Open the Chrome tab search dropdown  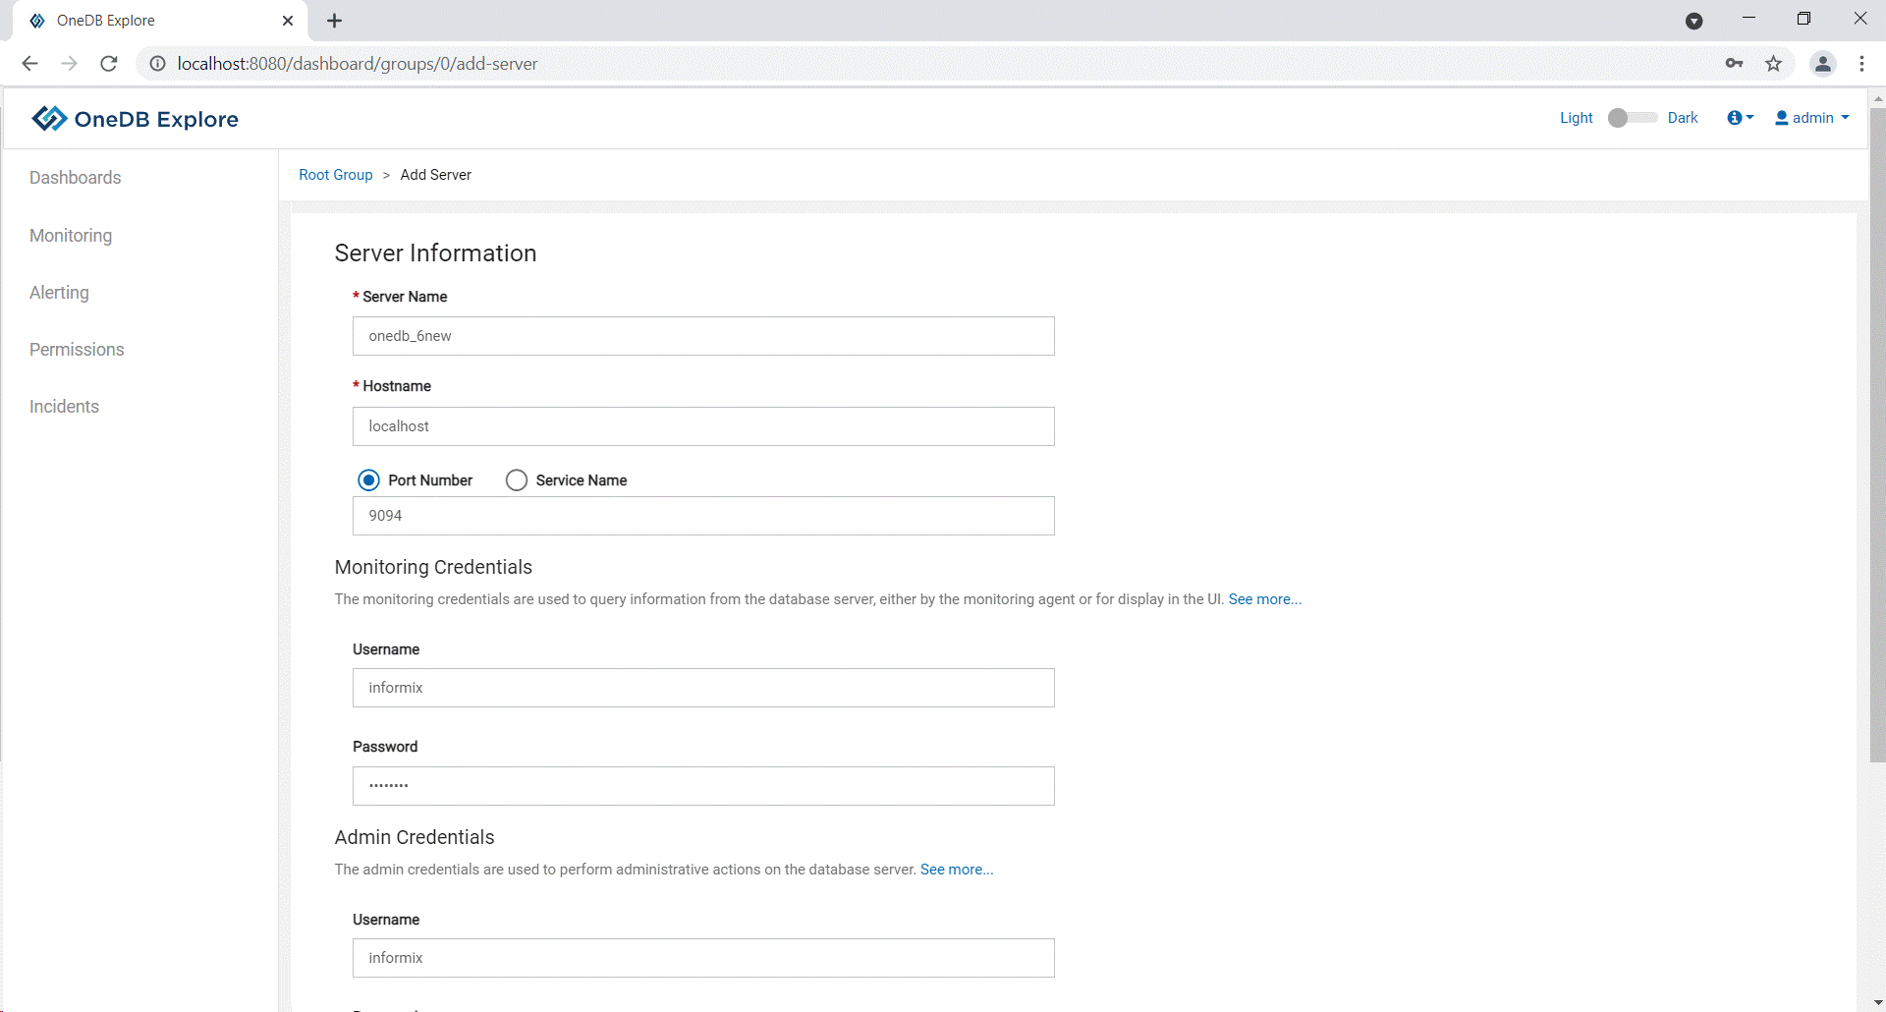1693,21
